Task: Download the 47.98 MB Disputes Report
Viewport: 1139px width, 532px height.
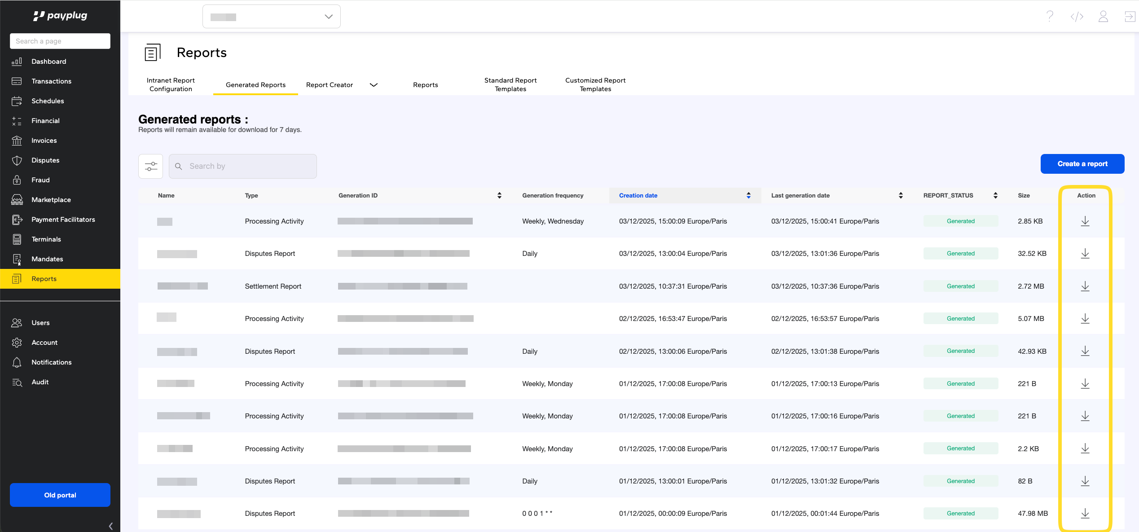Action: (1085, 513)
